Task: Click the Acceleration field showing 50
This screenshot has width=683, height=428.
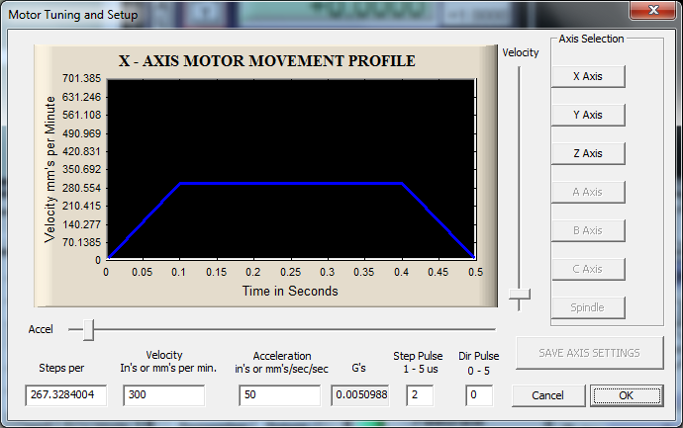Action: point(280,395)
